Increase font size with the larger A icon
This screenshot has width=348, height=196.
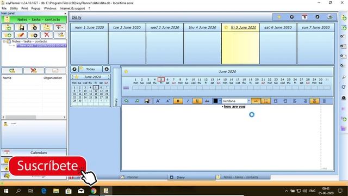(158, 101)
